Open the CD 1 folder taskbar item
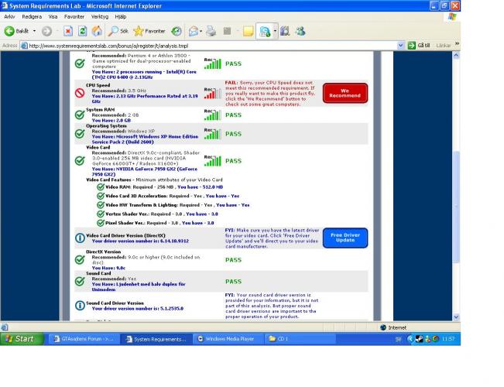Image resolution: width=504 pixels, height=387 pixels. (300, 339)
